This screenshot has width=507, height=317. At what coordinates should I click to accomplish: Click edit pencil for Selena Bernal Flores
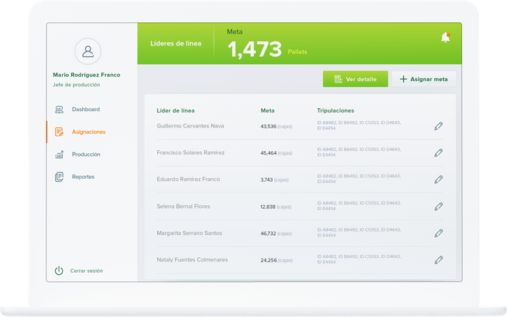coord(438,207)
